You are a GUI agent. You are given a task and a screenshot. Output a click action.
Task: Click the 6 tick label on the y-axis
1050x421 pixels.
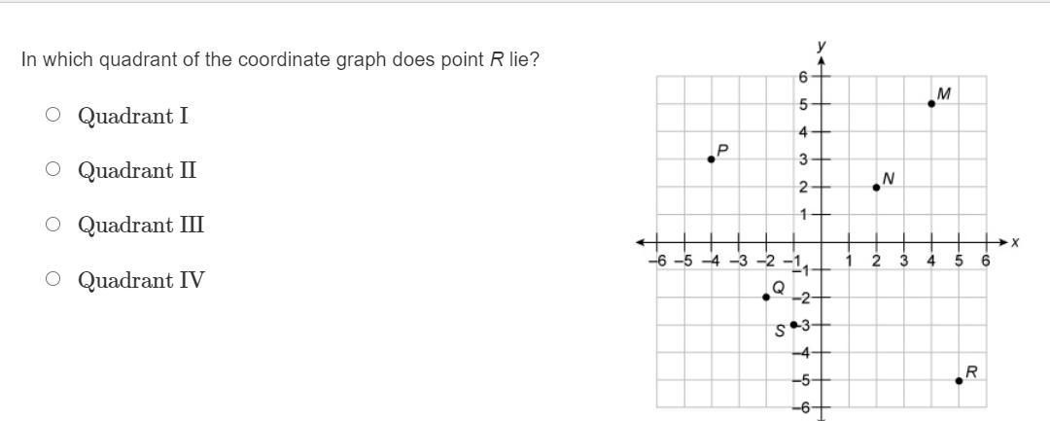803,76
